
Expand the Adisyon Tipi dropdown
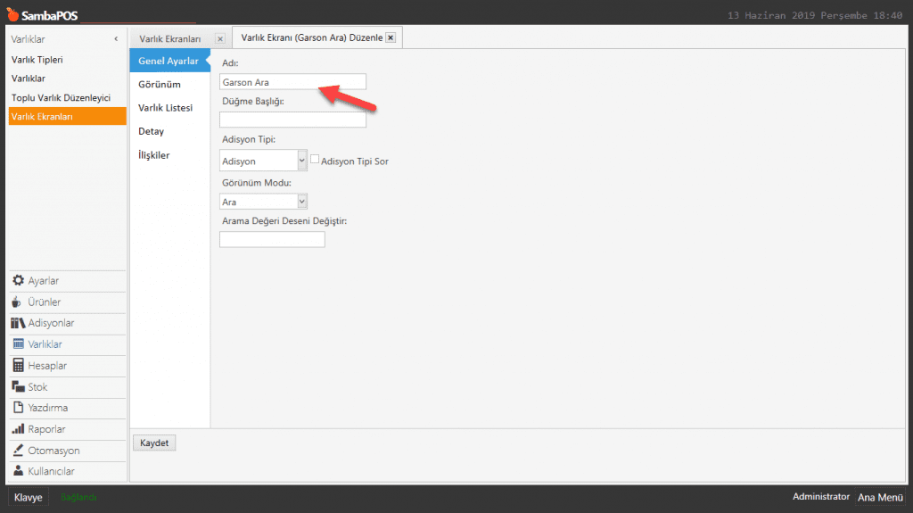pyautogui.click(x=302, y=161)
